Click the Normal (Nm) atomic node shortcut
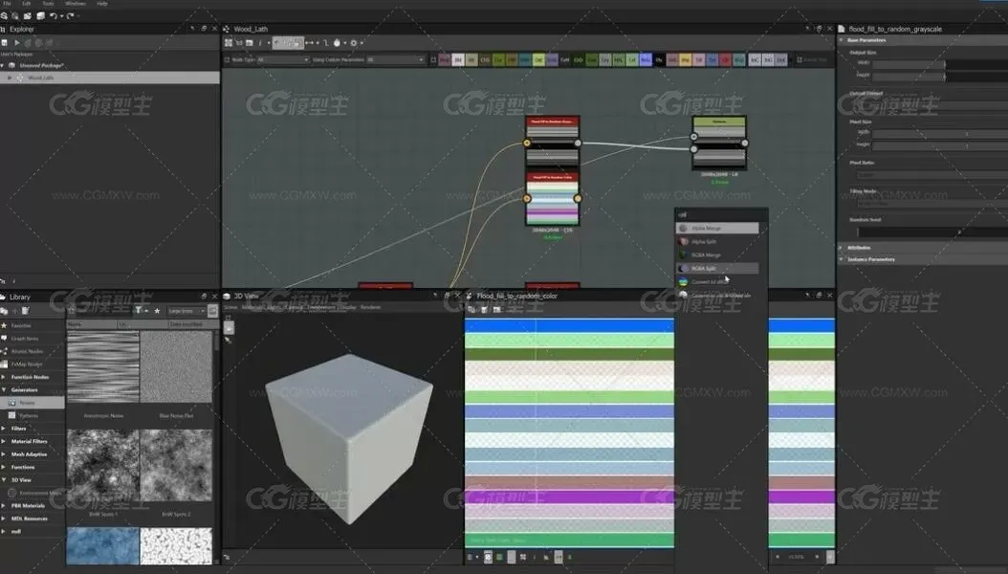This screenshot has height=574, width=1008. pyautogui.click(x=645, y=59)
